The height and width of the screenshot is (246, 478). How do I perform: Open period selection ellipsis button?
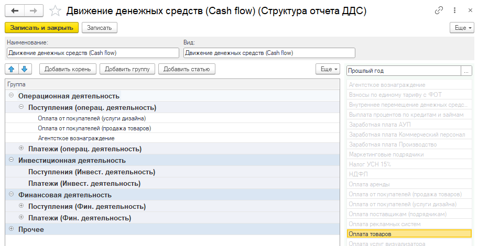[466, 71]
